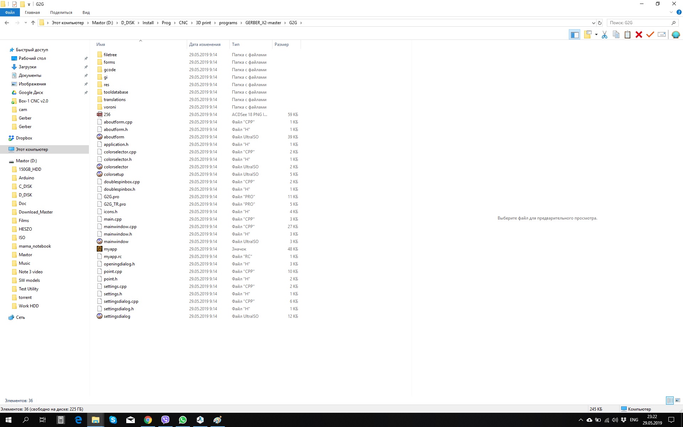Open folder options dropdown arrow in toolbar
This screenshot has height=427, width=683.
click(x=596, y=35)
